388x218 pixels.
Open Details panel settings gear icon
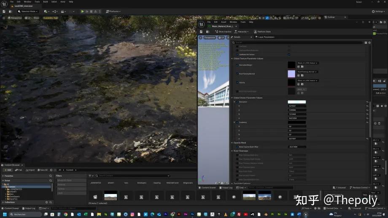click(x=369, y=43)
